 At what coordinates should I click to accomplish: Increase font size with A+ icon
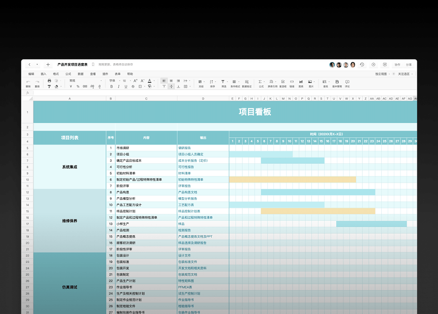pos(136,81)
